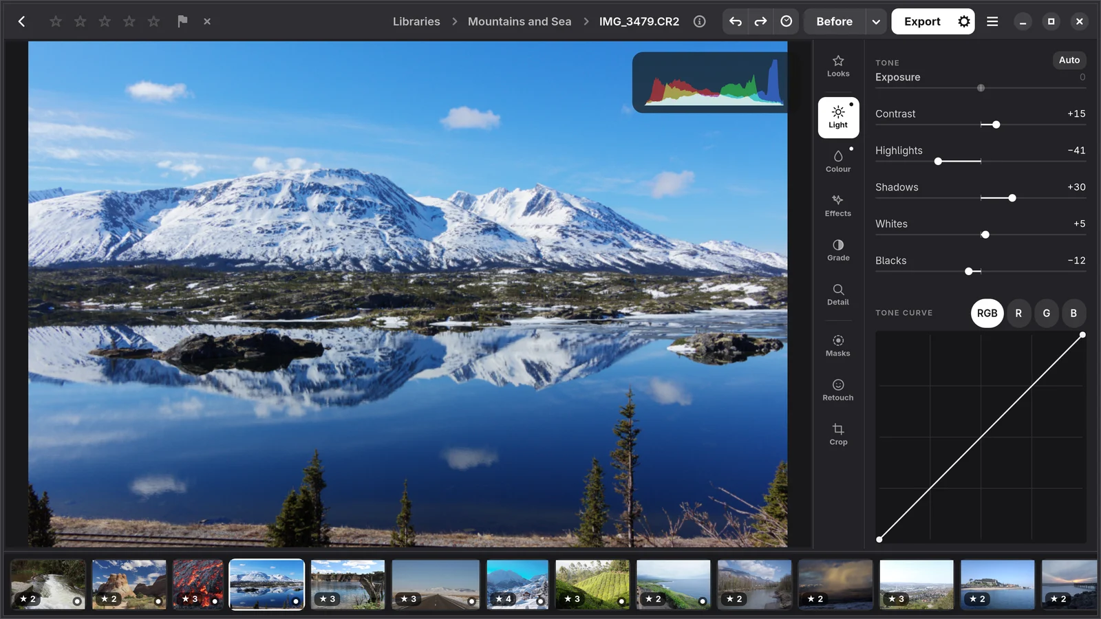Screen dimensions: 1101x619
Task: Select the B tone curve channel
Action: pyautogui.click(x=1073, y=313)
